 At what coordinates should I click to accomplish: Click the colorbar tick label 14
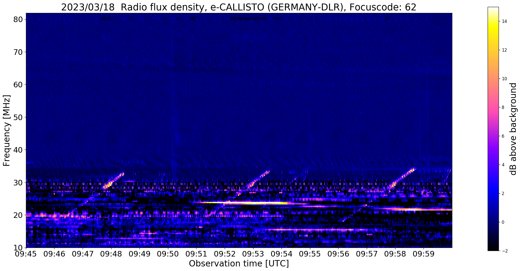tap(504, 21)
